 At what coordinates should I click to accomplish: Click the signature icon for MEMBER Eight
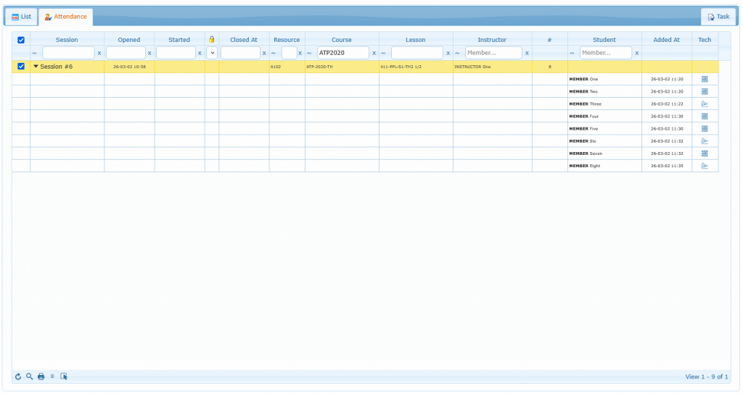click(704, 166)
